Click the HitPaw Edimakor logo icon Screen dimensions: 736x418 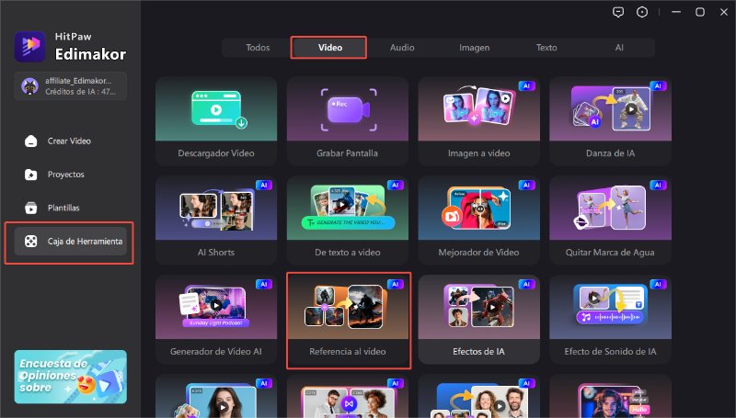coord(30,46)
